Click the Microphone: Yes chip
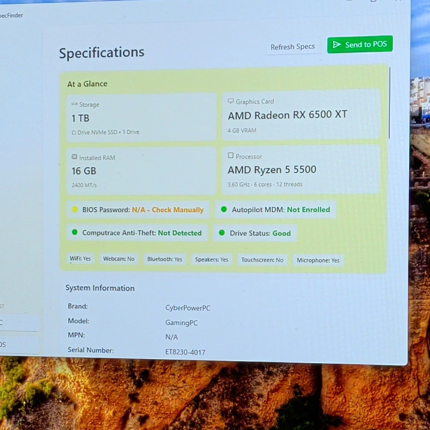The image size is (430, 430). (318, 260)
